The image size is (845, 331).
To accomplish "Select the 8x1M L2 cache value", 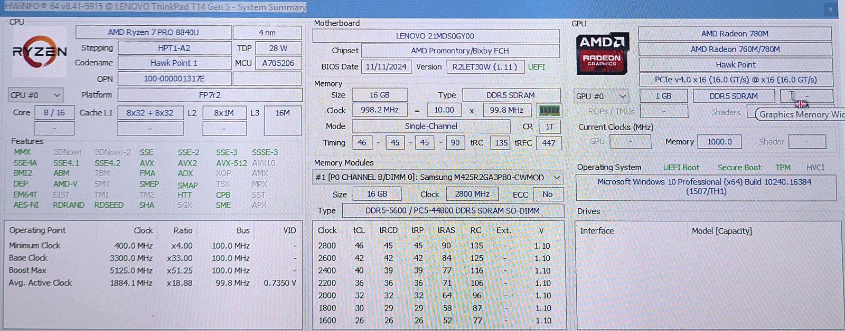I will pos(224,113).
